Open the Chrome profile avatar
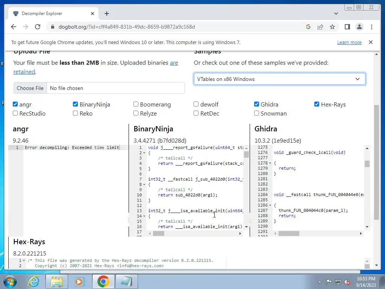Screen dimensions: 385x289 pyautogui.click(x=359, y=27)
